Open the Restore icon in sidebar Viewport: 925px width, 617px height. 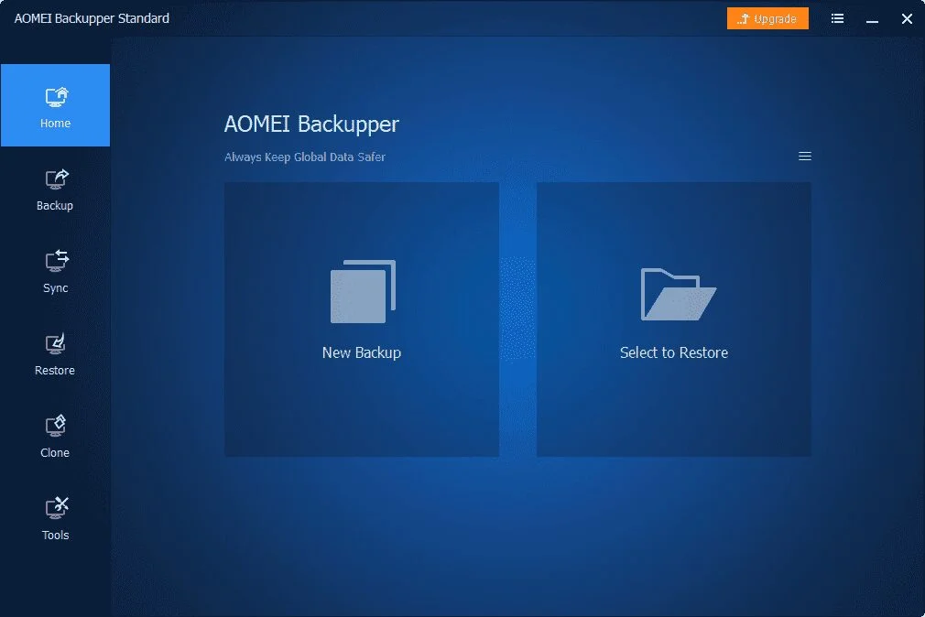56,344
